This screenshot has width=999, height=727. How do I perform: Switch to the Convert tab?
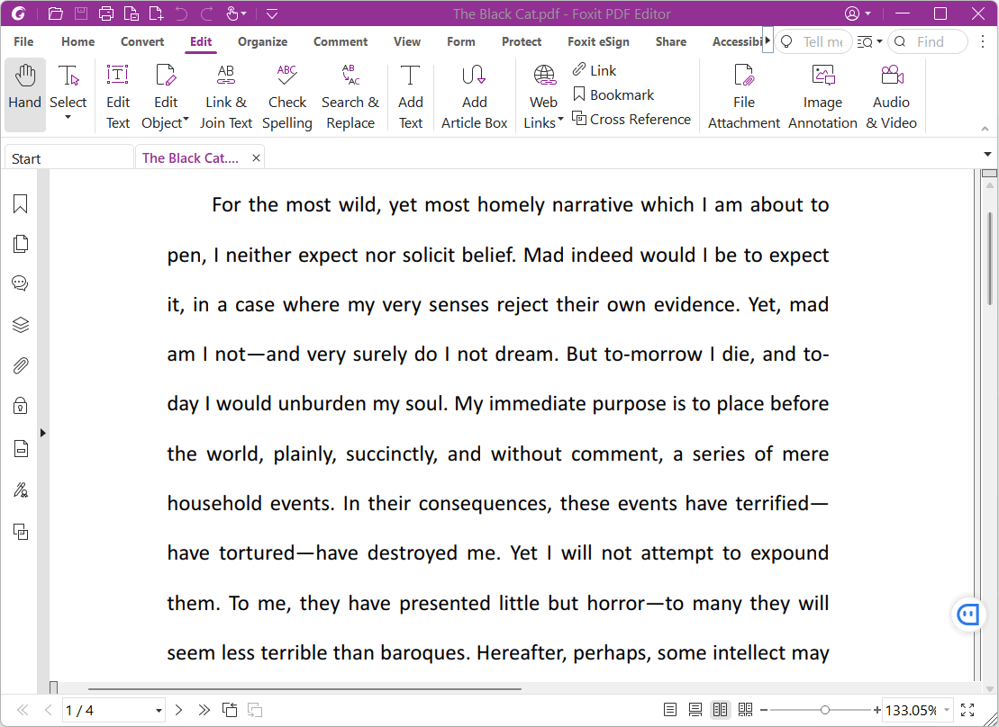coord(142,41)
